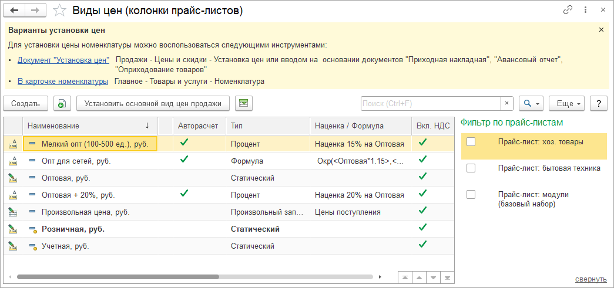Check the Прайс-лист: хоз. товары filter
Screen dimensions: 614x288
[x=471, y=143]
